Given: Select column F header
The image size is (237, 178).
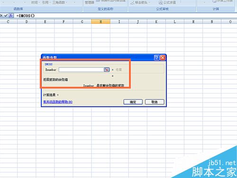Looking at the screenshot, I should pos(64,22).
